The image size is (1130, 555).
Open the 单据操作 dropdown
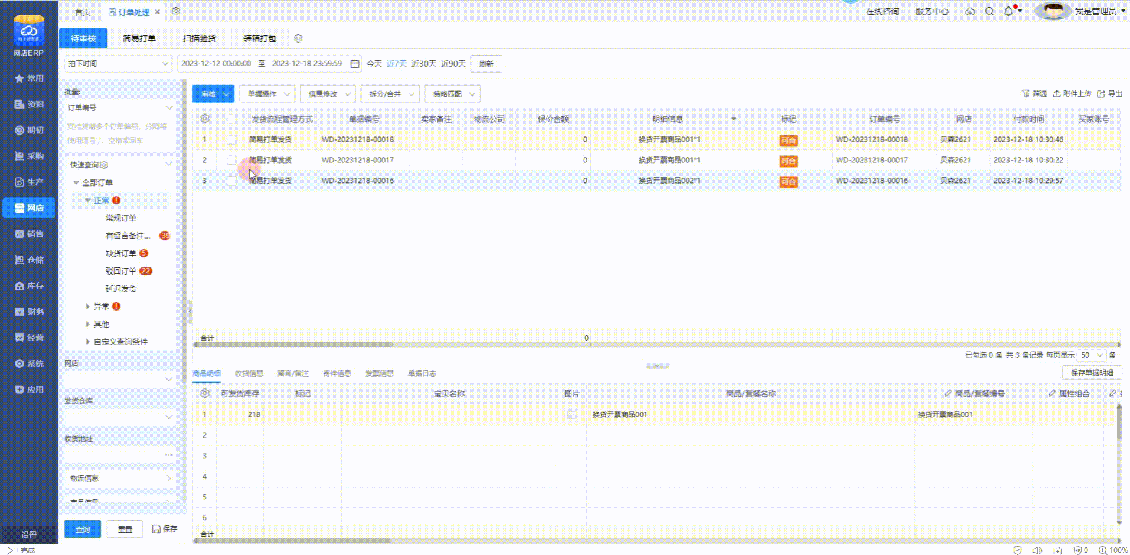point(267,94)
